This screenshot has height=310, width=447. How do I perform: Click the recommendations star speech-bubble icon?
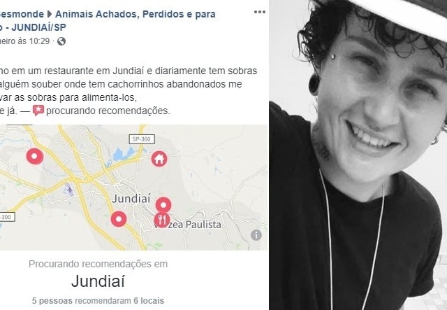(38, 111)
